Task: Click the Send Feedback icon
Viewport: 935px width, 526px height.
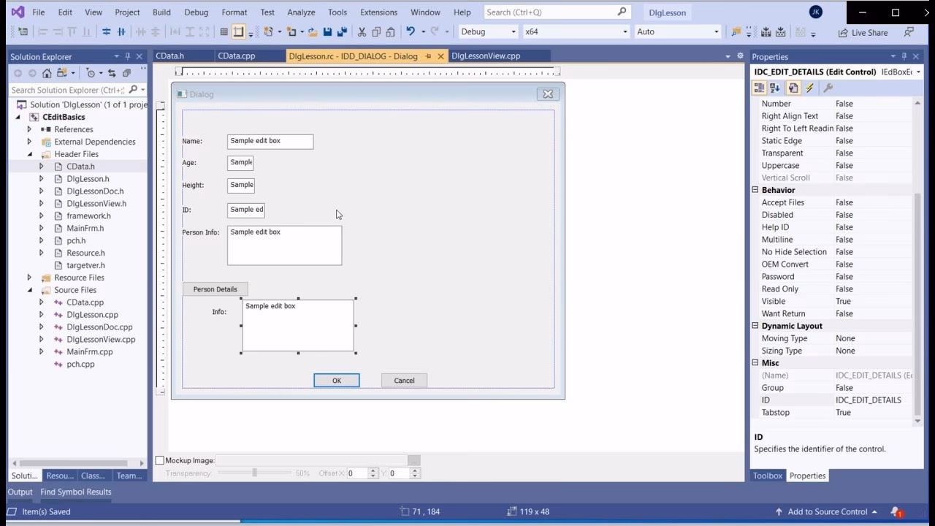Action: click(x=909, y=32)
